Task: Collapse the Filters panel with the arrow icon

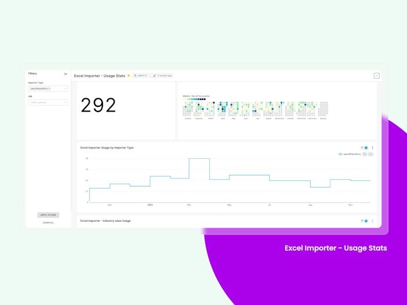Action: (x=66, y=74)
